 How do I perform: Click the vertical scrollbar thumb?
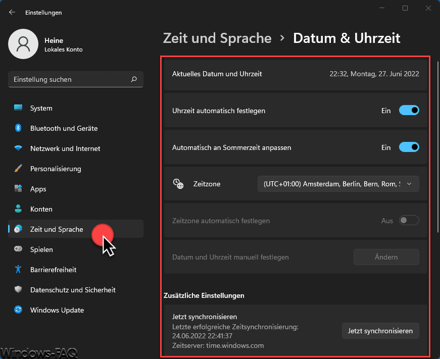point(438,147)
